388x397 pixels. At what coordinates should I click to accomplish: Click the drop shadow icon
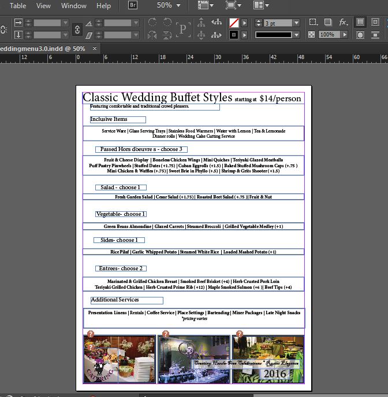click(327, 23)
